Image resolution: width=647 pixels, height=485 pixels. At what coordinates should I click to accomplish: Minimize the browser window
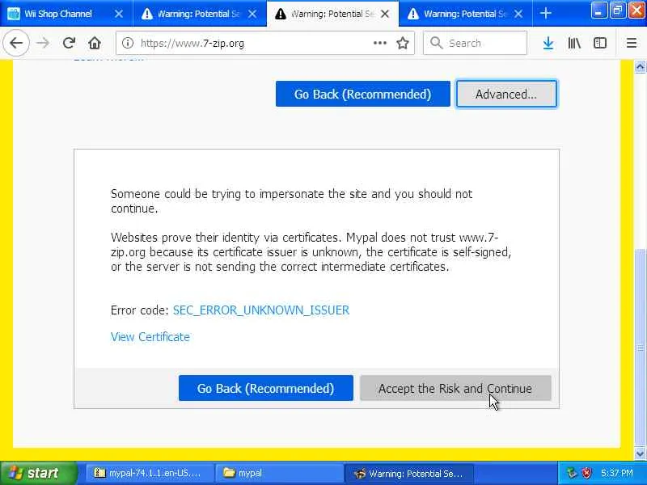(x=598, y=11)
